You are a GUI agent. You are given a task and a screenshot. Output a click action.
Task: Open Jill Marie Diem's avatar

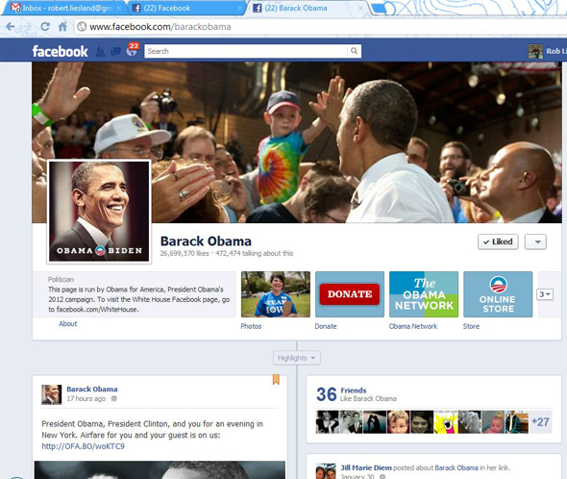326,471
